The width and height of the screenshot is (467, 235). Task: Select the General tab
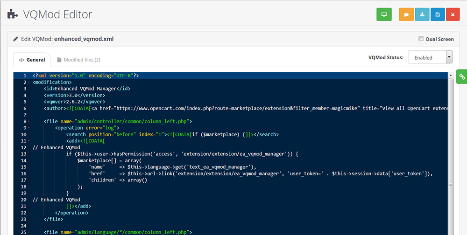(32, 60)
